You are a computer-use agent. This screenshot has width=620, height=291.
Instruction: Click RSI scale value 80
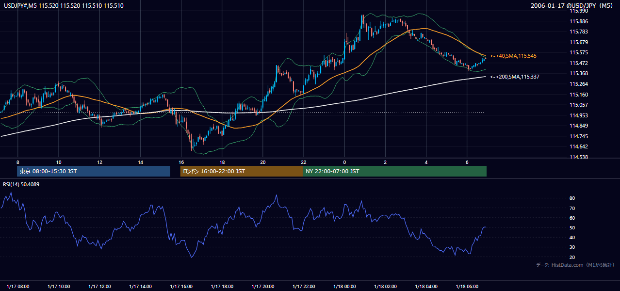pos(572,198)
